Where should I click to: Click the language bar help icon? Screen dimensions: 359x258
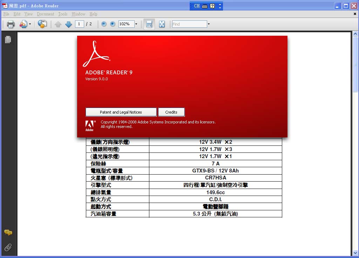tap(212, 6)
